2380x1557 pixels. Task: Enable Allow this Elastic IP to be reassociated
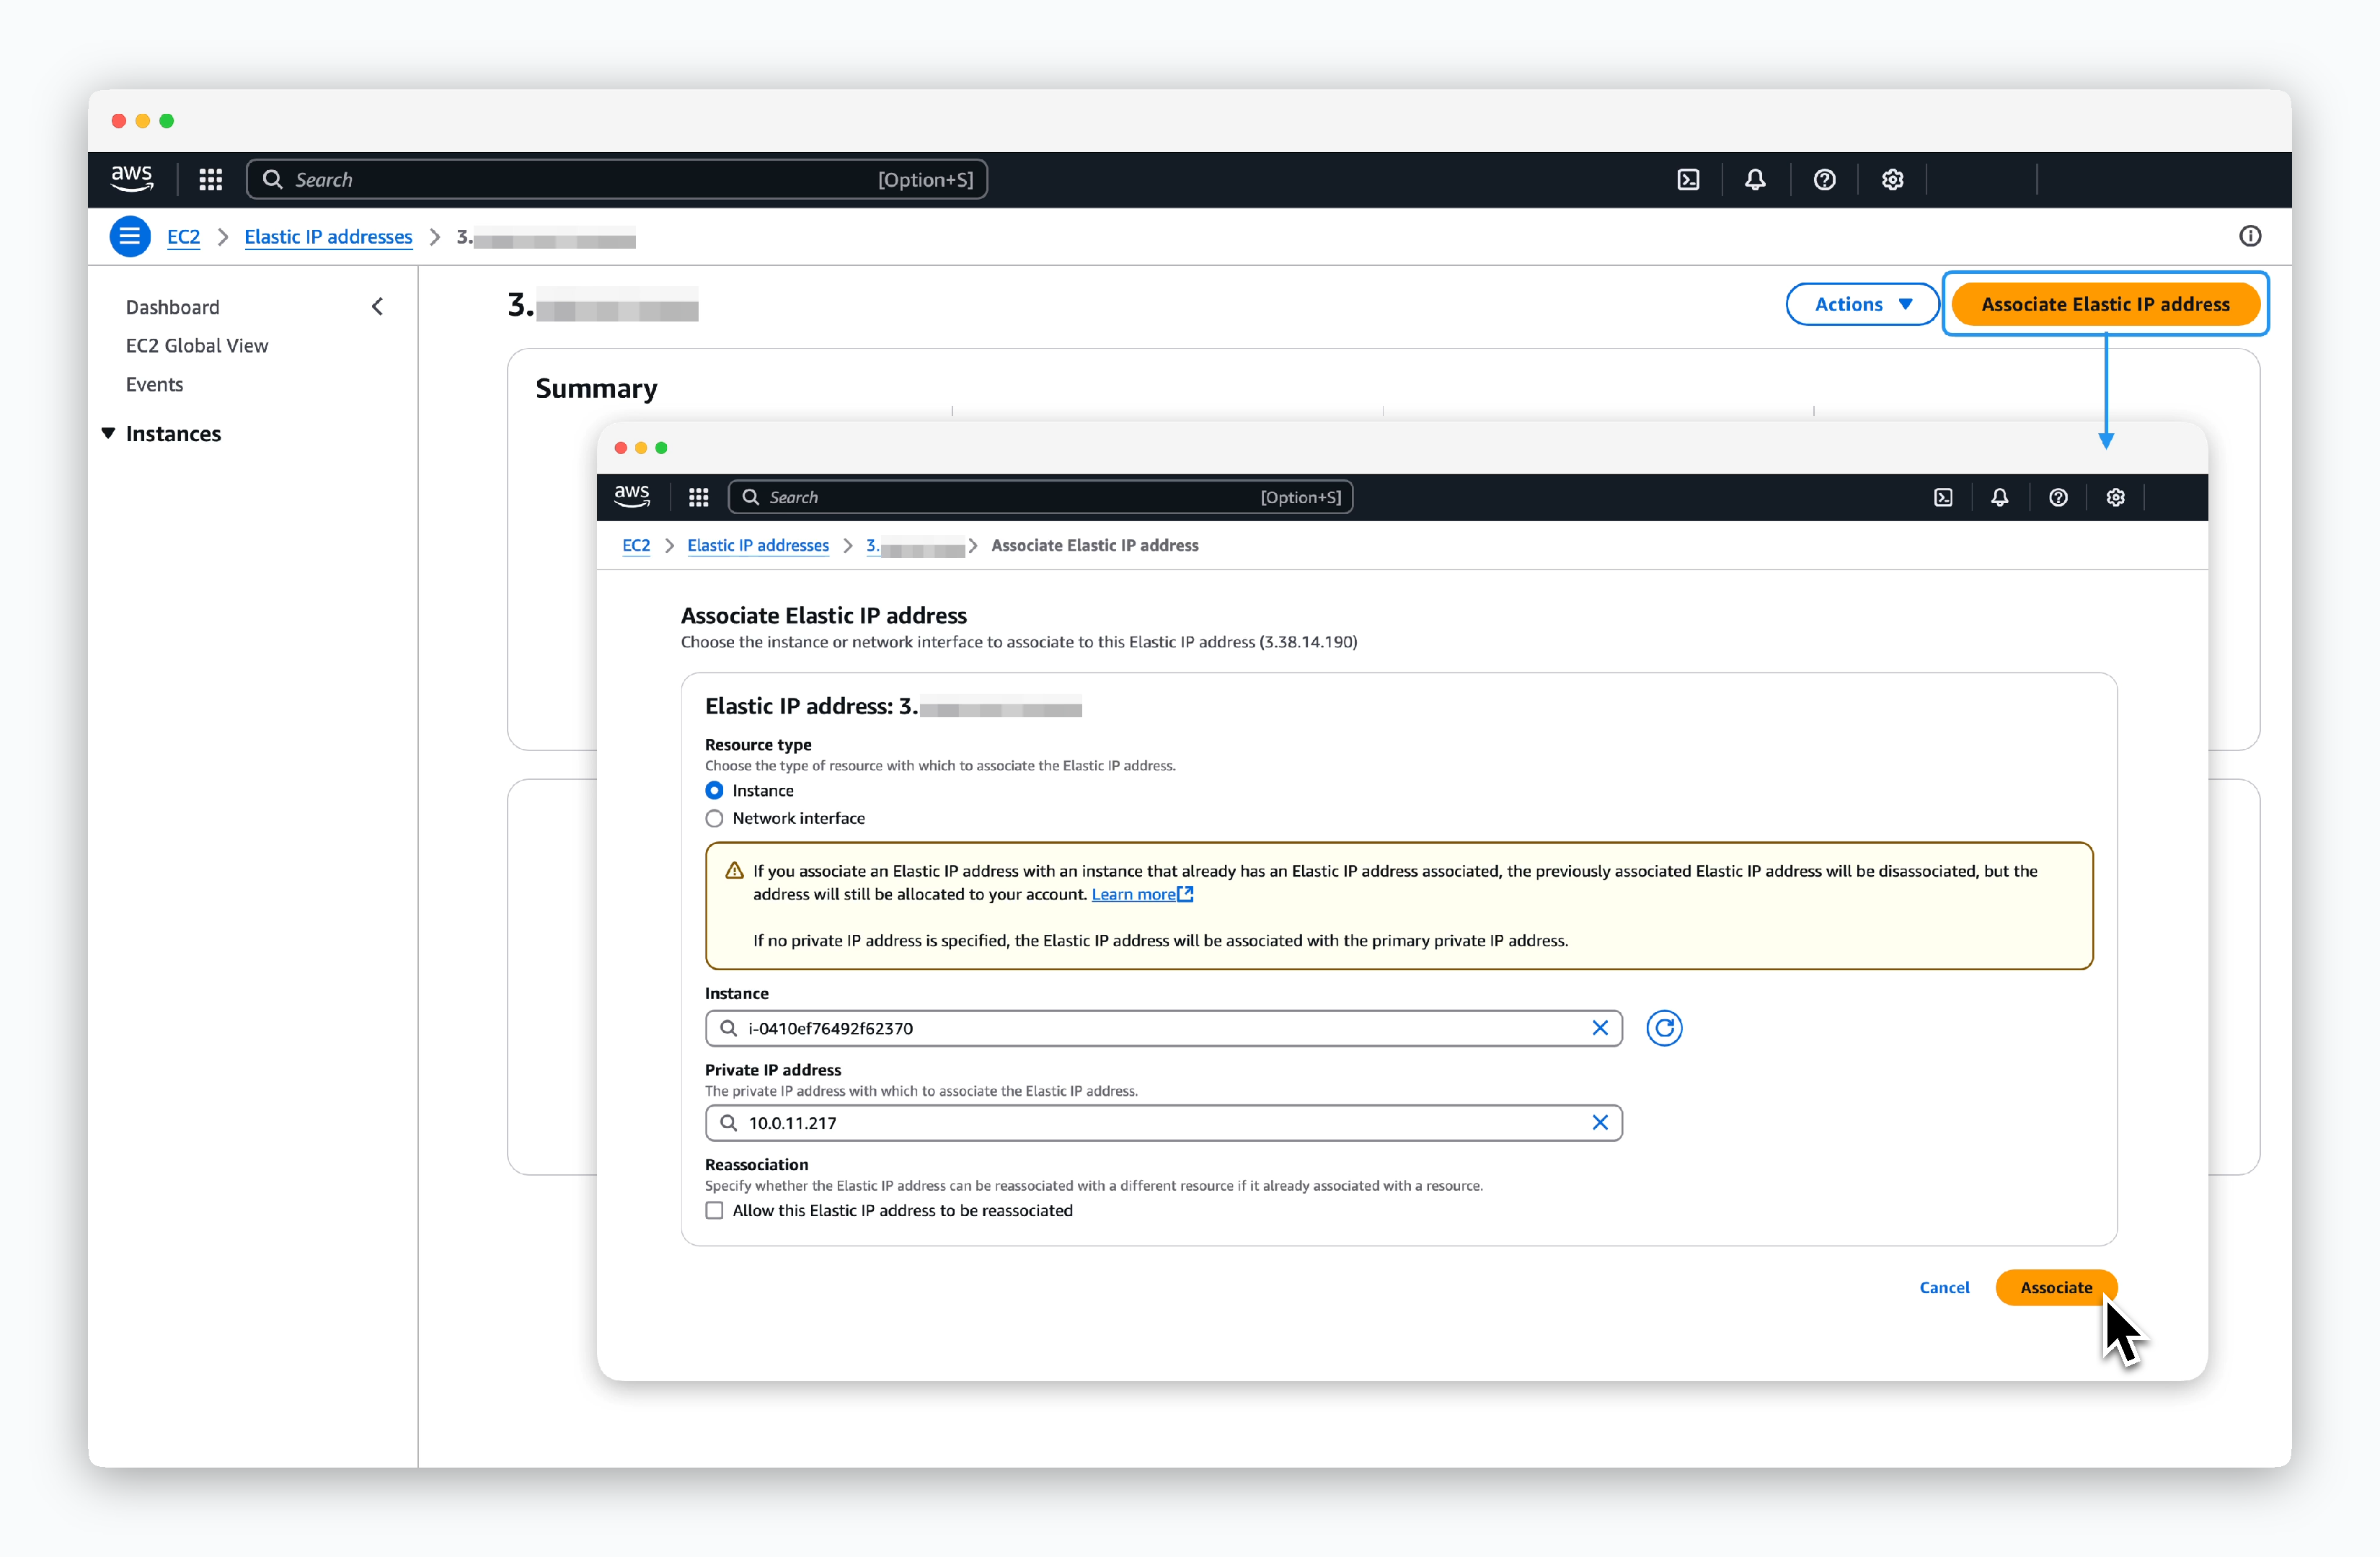click(x=714, y=1210)
